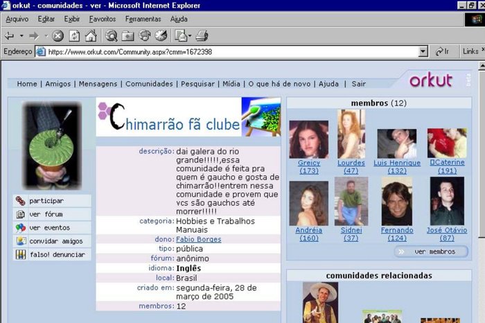Click the ver membros button
Screen dimensions: 485x323
pyautogui.click(x=431, y=252)
